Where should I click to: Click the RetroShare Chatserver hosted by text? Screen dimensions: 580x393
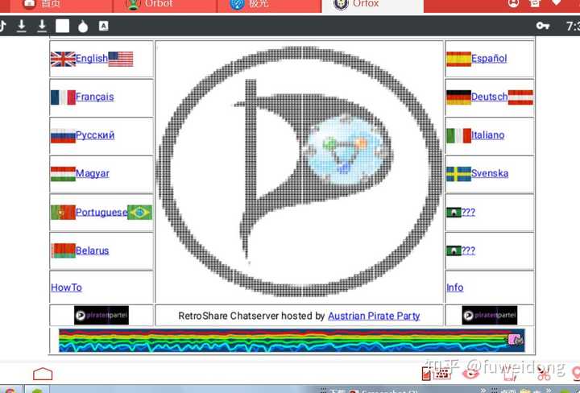[251, 316]
